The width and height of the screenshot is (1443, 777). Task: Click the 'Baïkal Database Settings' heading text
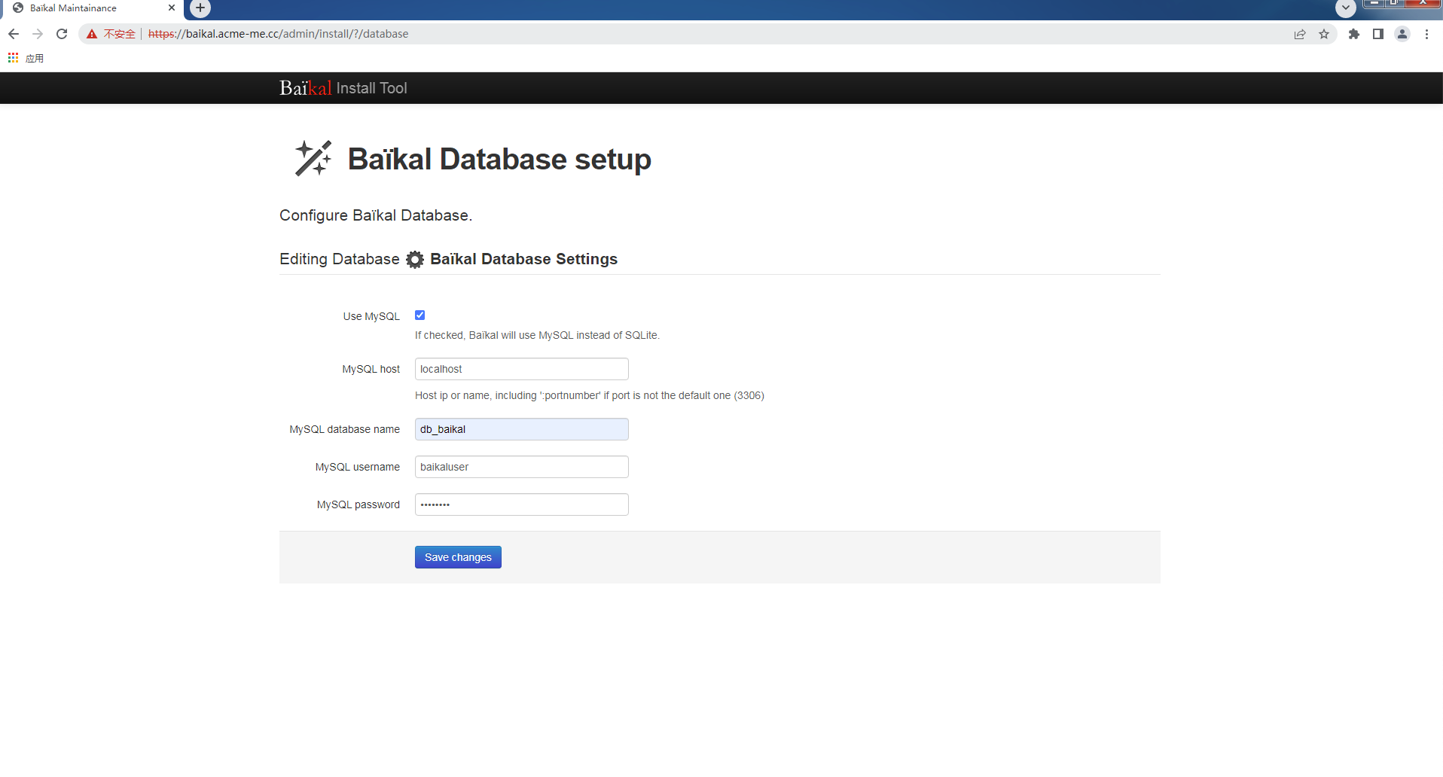tap(523, 259)
